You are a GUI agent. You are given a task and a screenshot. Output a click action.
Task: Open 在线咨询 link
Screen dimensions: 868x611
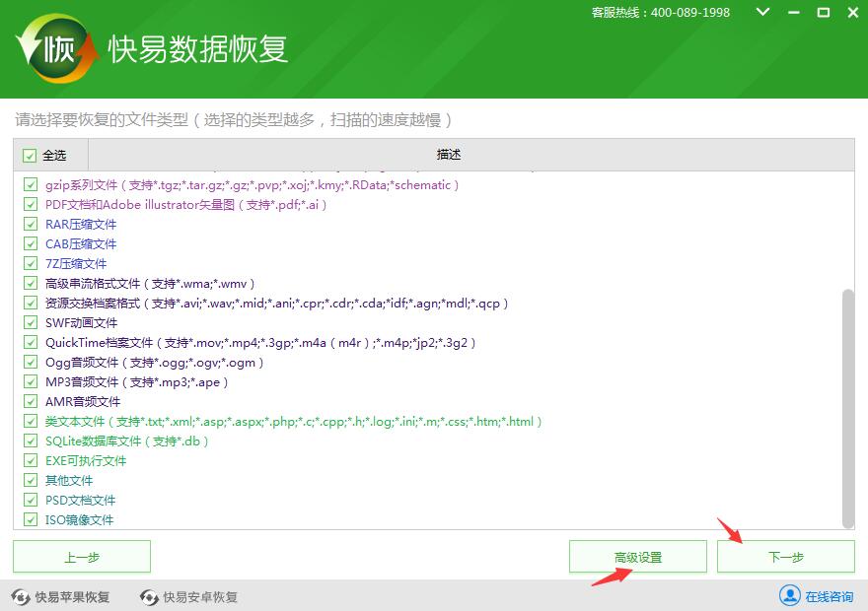coord(829,596)
